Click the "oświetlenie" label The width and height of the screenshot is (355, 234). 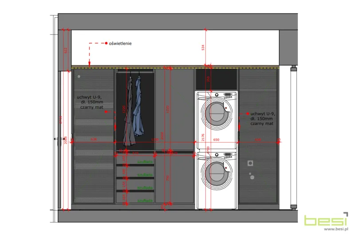point(120,43)
